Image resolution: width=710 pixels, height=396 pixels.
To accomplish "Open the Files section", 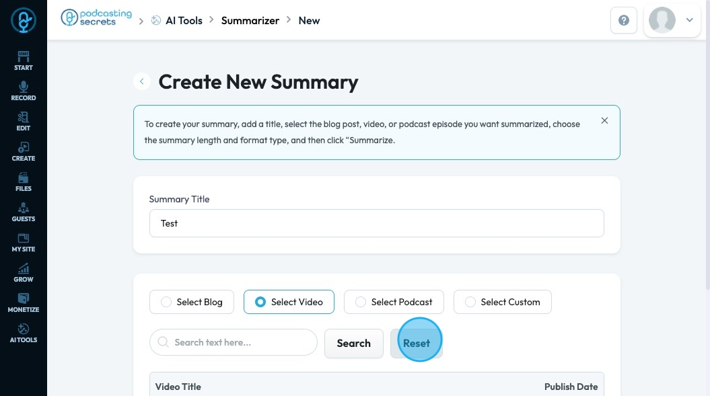I will point(24,181).
